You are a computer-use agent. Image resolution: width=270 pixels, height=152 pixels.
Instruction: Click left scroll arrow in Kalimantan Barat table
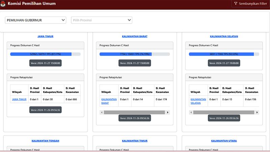[x=102, y=112]
